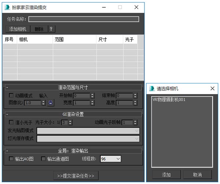Click the 请选择相机 title bar app icon

(152, 89)
